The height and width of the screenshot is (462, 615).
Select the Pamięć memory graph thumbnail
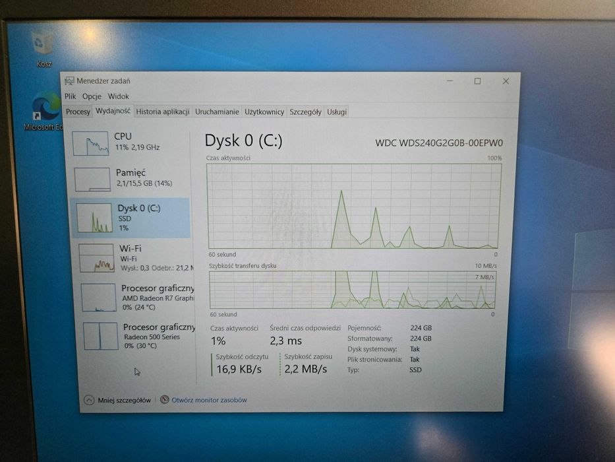coord(92,180)
